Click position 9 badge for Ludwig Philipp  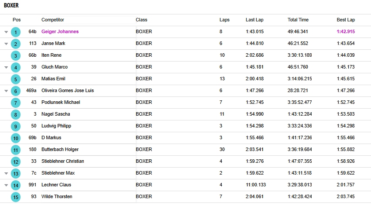click(16, 126)
